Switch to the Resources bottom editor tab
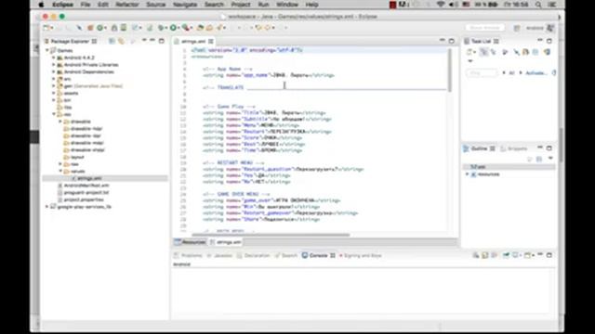 (190, 242)
